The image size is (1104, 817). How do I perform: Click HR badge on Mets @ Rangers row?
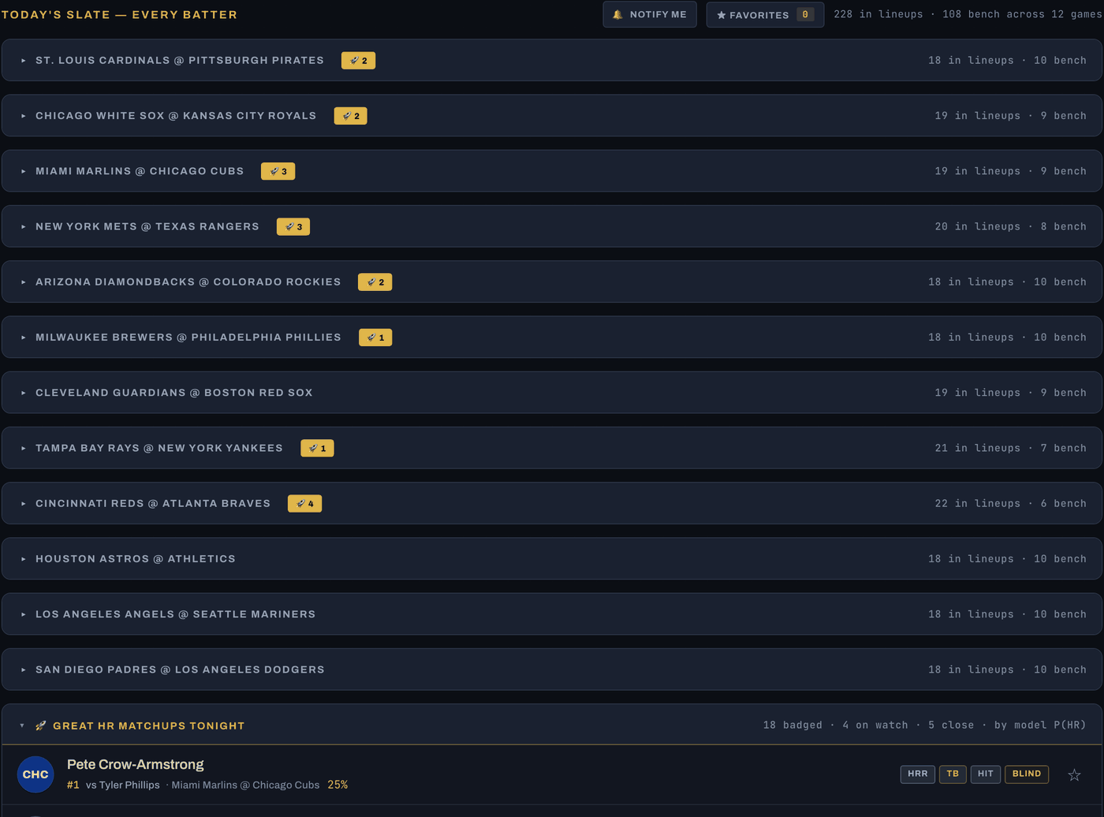[x=293, y=226]
